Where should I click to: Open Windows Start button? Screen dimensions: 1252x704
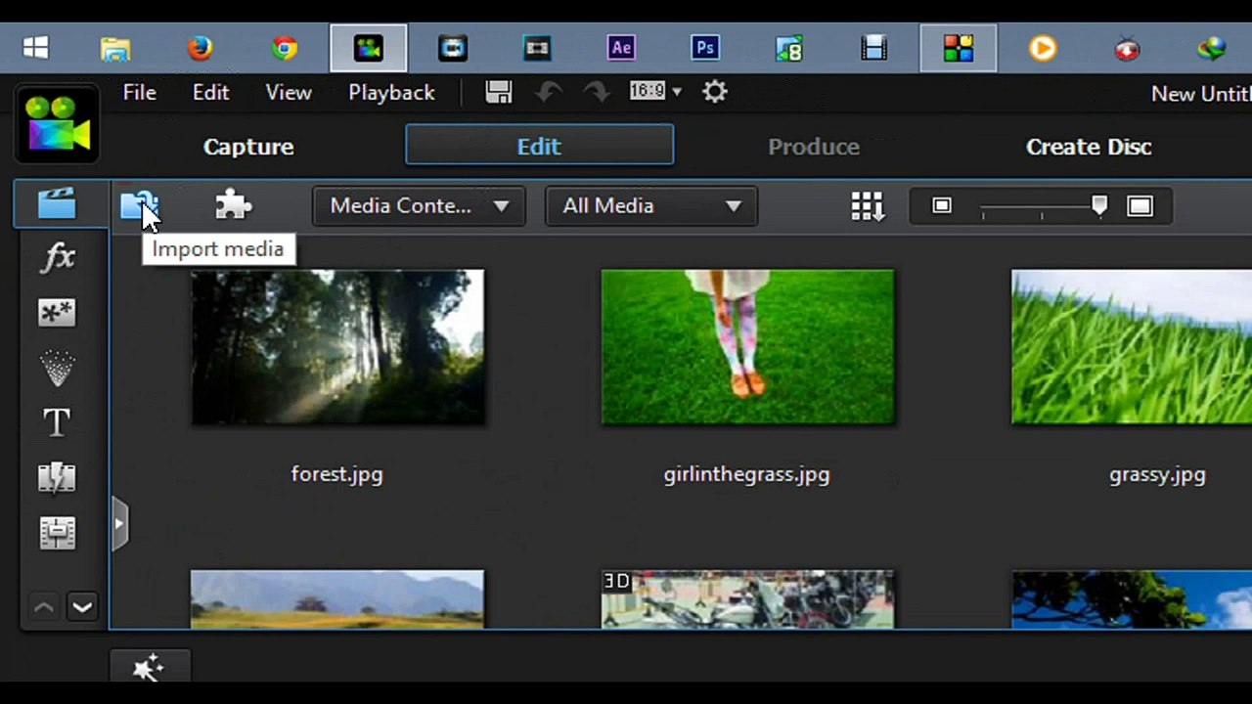tap(36, 48)
